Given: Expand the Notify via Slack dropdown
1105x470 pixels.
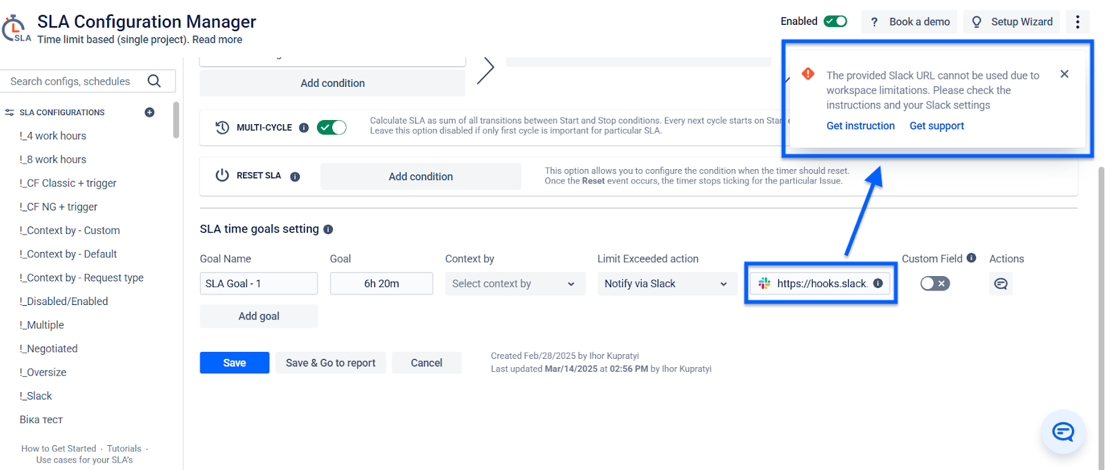Looking at the screenshot, I should 666,284.
